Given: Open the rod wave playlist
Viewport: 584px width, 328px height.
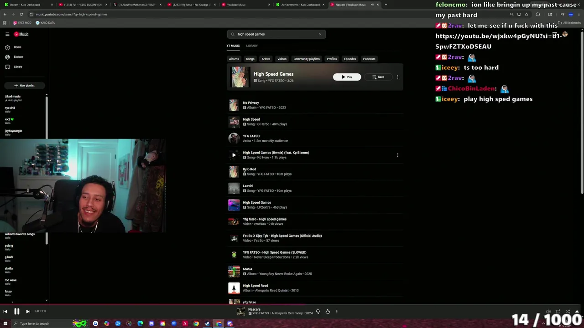Looking at the screenshot, I should tap(24, 281).
